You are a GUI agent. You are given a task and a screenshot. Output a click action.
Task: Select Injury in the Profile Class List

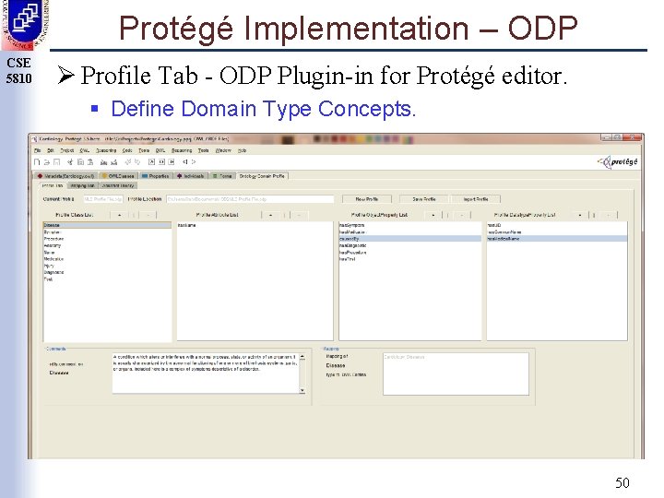click(x=107, y=266)
